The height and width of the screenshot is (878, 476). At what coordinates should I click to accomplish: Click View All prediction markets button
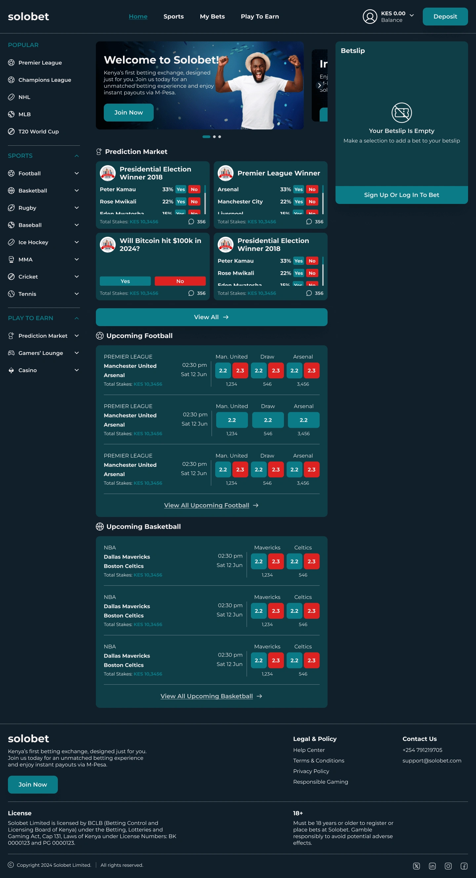[x=212, y=317]
